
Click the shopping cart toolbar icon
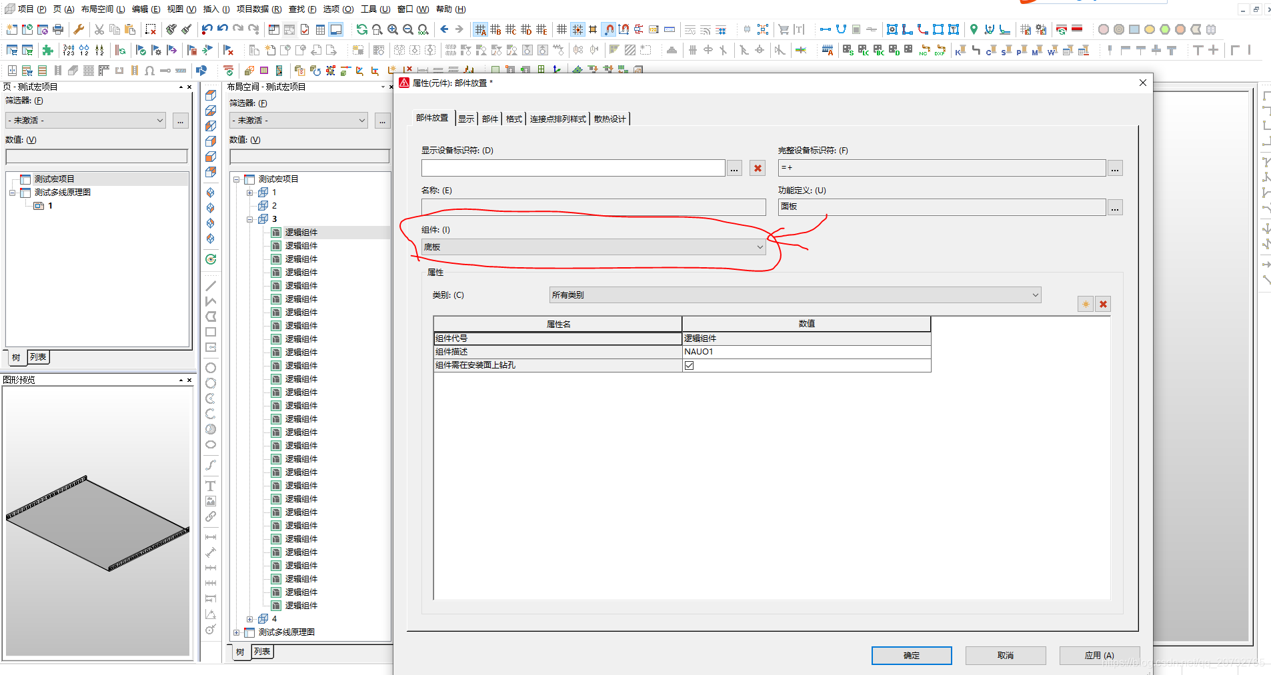[x=784, y=29]
